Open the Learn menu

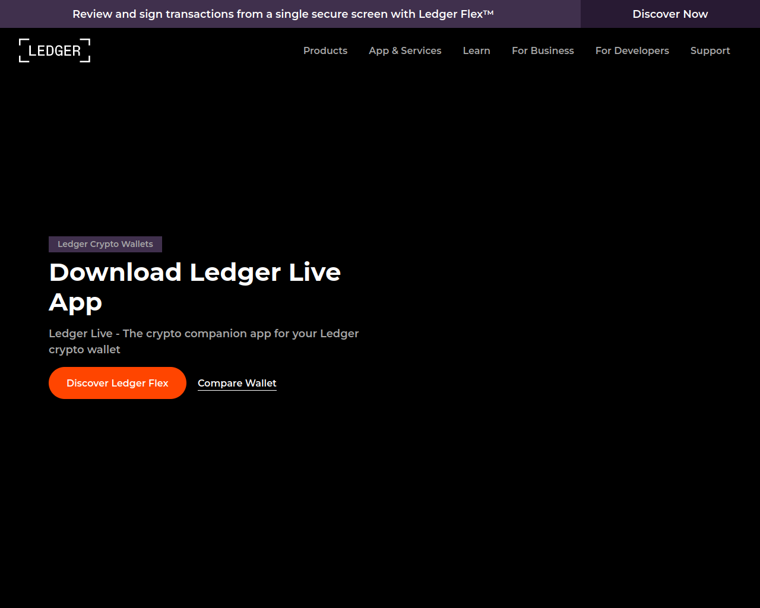pyautogui.click(x=477, y=50)
